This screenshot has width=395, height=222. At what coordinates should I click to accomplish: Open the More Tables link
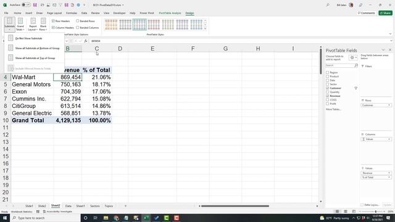click(x=333, y=109)
